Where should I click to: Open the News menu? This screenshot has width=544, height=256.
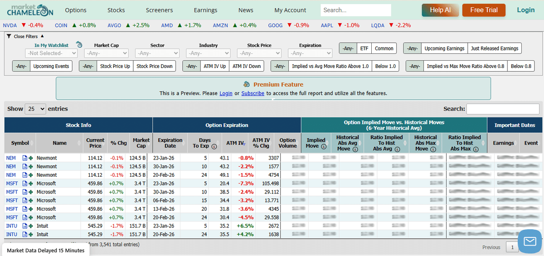[246, 10]
